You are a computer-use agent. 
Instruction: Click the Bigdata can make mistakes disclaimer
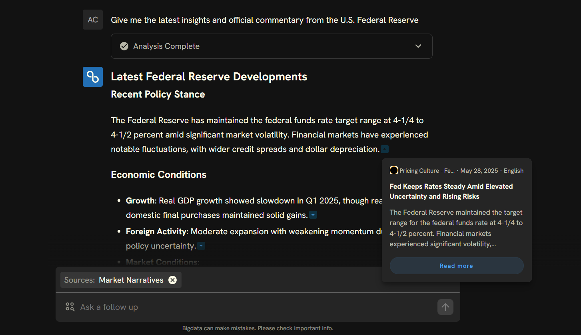coord(258,328)
